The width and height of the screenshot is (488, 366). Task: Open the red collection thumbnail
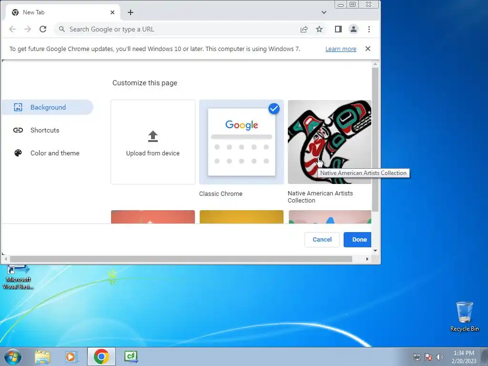coord(153,217)
